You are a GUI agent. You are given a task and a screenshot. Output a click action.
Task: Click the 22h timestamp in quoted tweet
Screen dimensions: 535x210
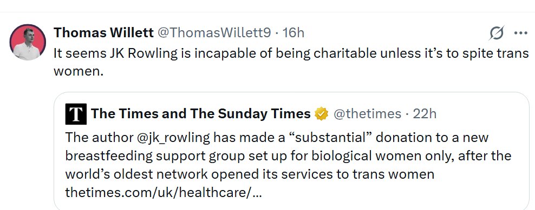pos(425,114)
